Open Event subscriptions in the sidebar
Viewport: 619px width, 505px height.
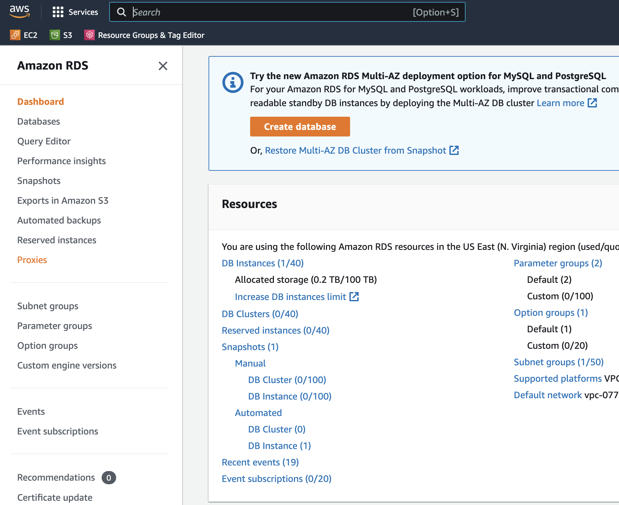click(x=58, y=431)
